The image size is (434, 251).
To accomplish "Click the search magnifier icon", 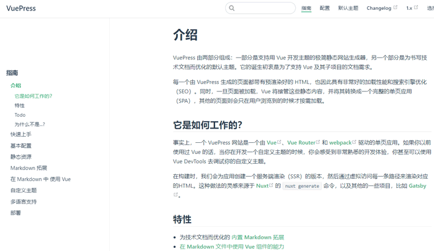I will point(232,8).
